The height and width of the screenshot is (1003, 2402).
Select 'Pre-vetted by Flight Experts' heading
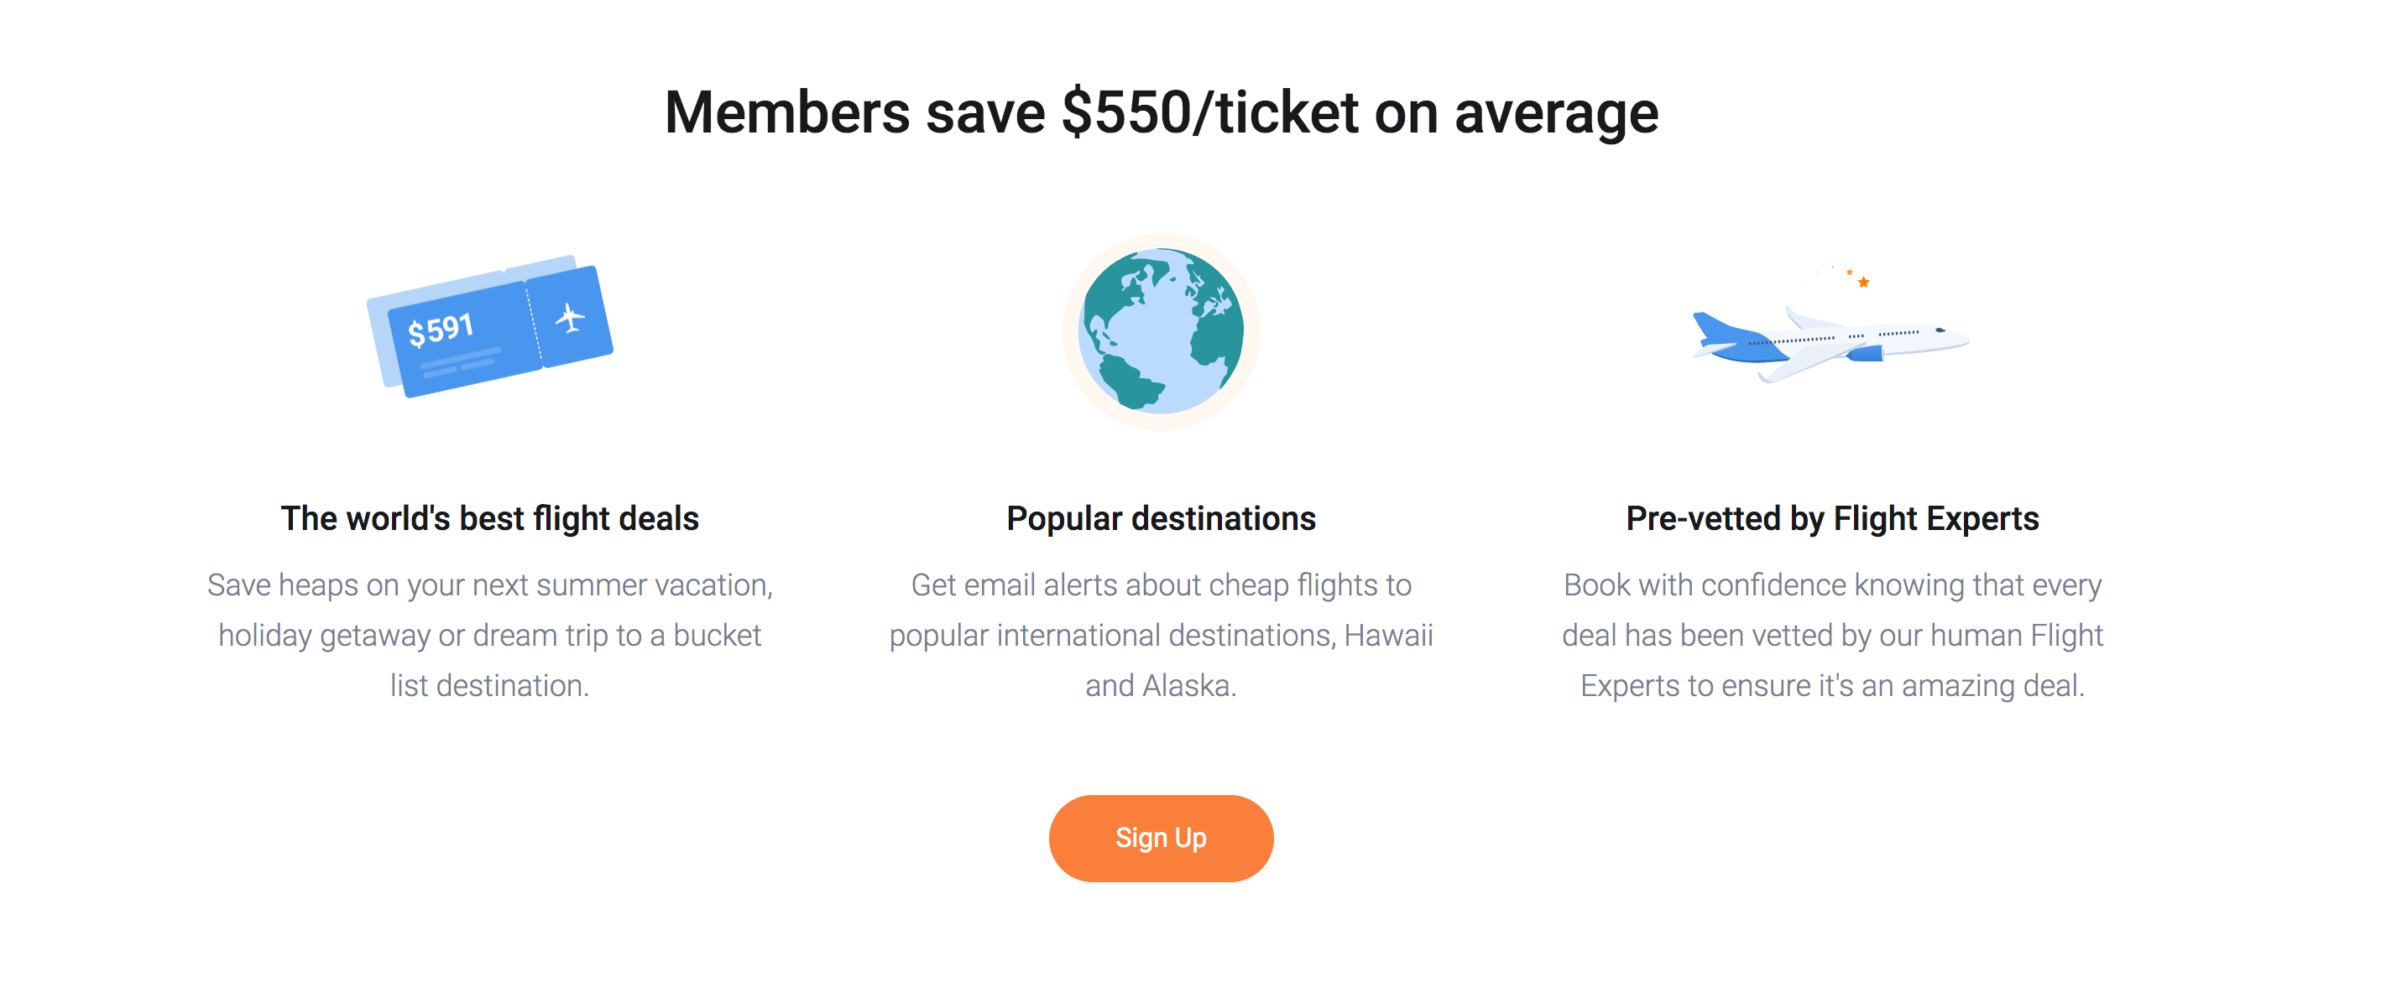(1832, 518)
